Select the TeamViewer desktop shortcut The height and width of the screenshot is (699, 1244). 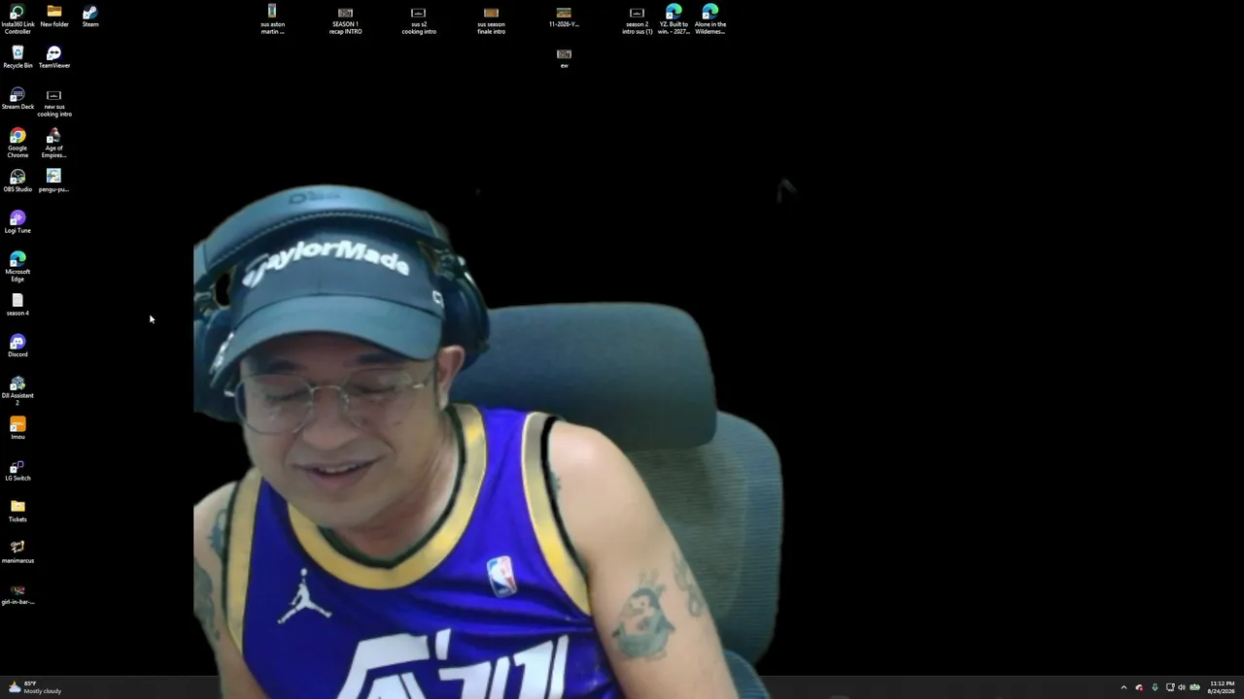coord(54,57)
